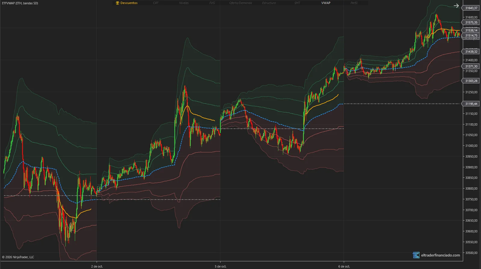This screenshot has width=481, height=269.
Task: Switch to the Perfil tab
Action: [x=354, y=3]
